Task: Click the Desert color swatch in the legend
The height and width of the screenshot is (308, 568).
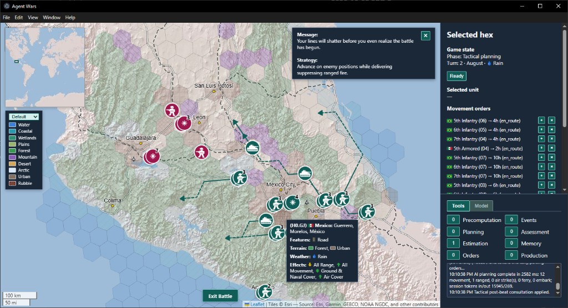Action: [12, 164]
